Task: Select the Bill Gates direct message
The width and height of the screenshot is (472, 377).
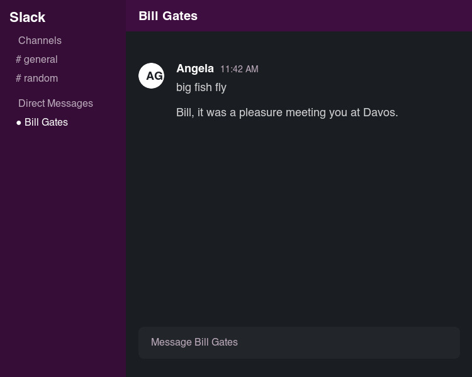Action: click(x=46, y=123)
